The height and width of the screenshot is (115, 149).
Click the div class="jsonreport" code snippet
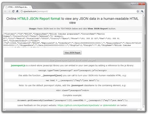(72, 90)
